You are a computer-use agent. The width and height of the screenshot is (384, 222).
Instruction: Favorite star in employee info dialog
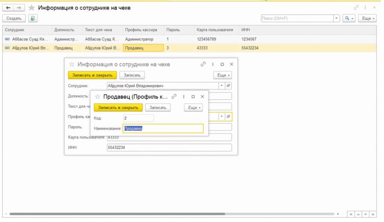point(72,64)
